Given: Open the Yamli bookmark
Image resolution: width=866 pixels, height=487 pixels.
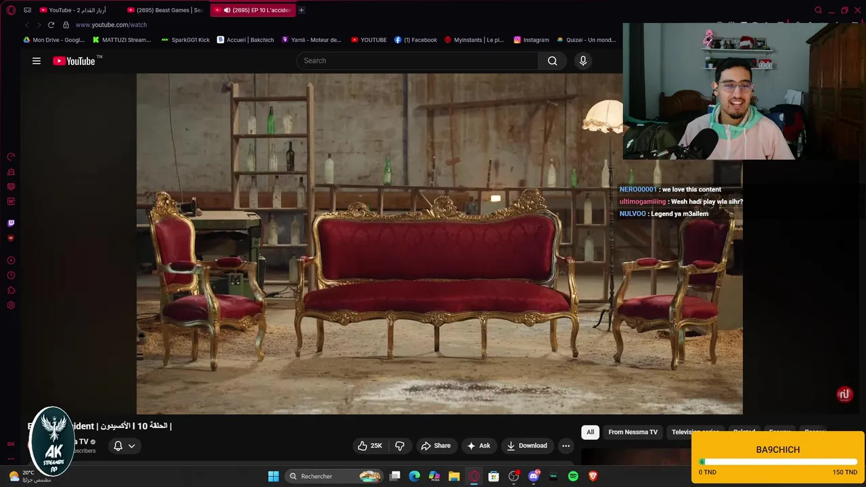Looking at the screenshot, I should click(x=312, y=40).
